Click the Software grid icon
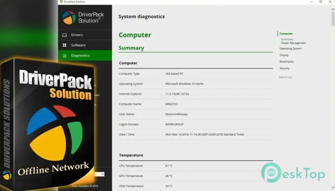Viewport: 335px width, 191px height. click(x=64, y=45)
